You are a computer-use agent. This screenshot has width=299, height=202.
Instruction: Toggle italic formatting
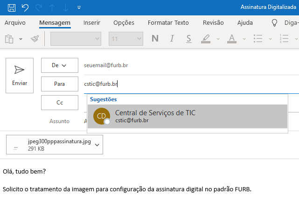(172, 39)
